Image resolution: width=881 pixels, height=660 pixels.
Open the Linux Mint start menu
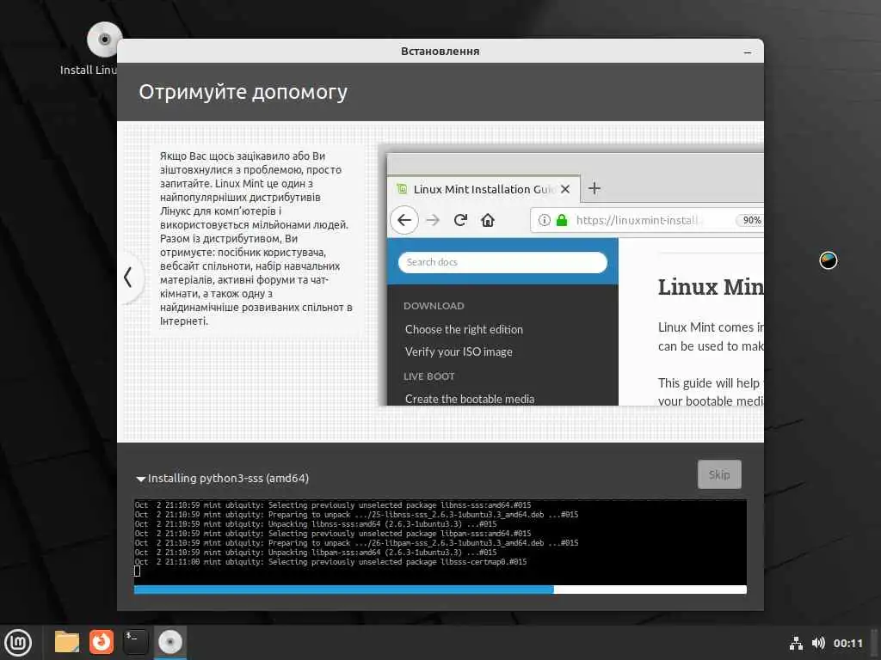pos(18,642)
